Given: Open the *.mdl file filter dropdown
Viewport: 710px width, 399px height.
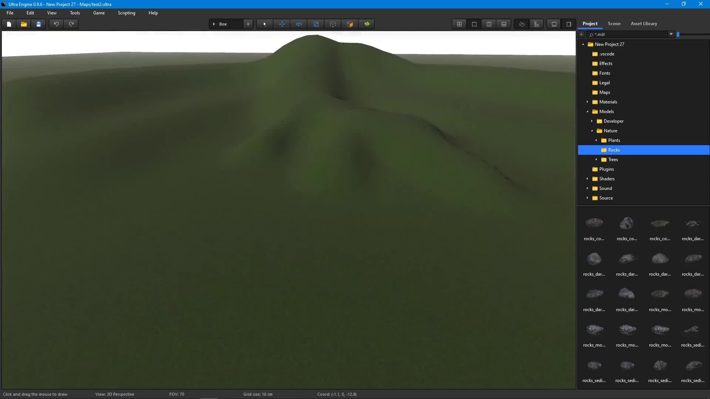Looking at the screenshot, I should tap(671, 34).
